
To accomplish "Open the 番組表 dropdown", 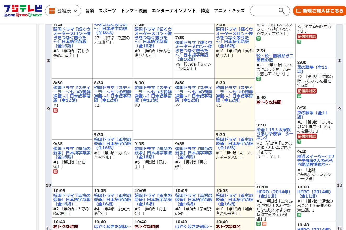I will coord(63,11).
